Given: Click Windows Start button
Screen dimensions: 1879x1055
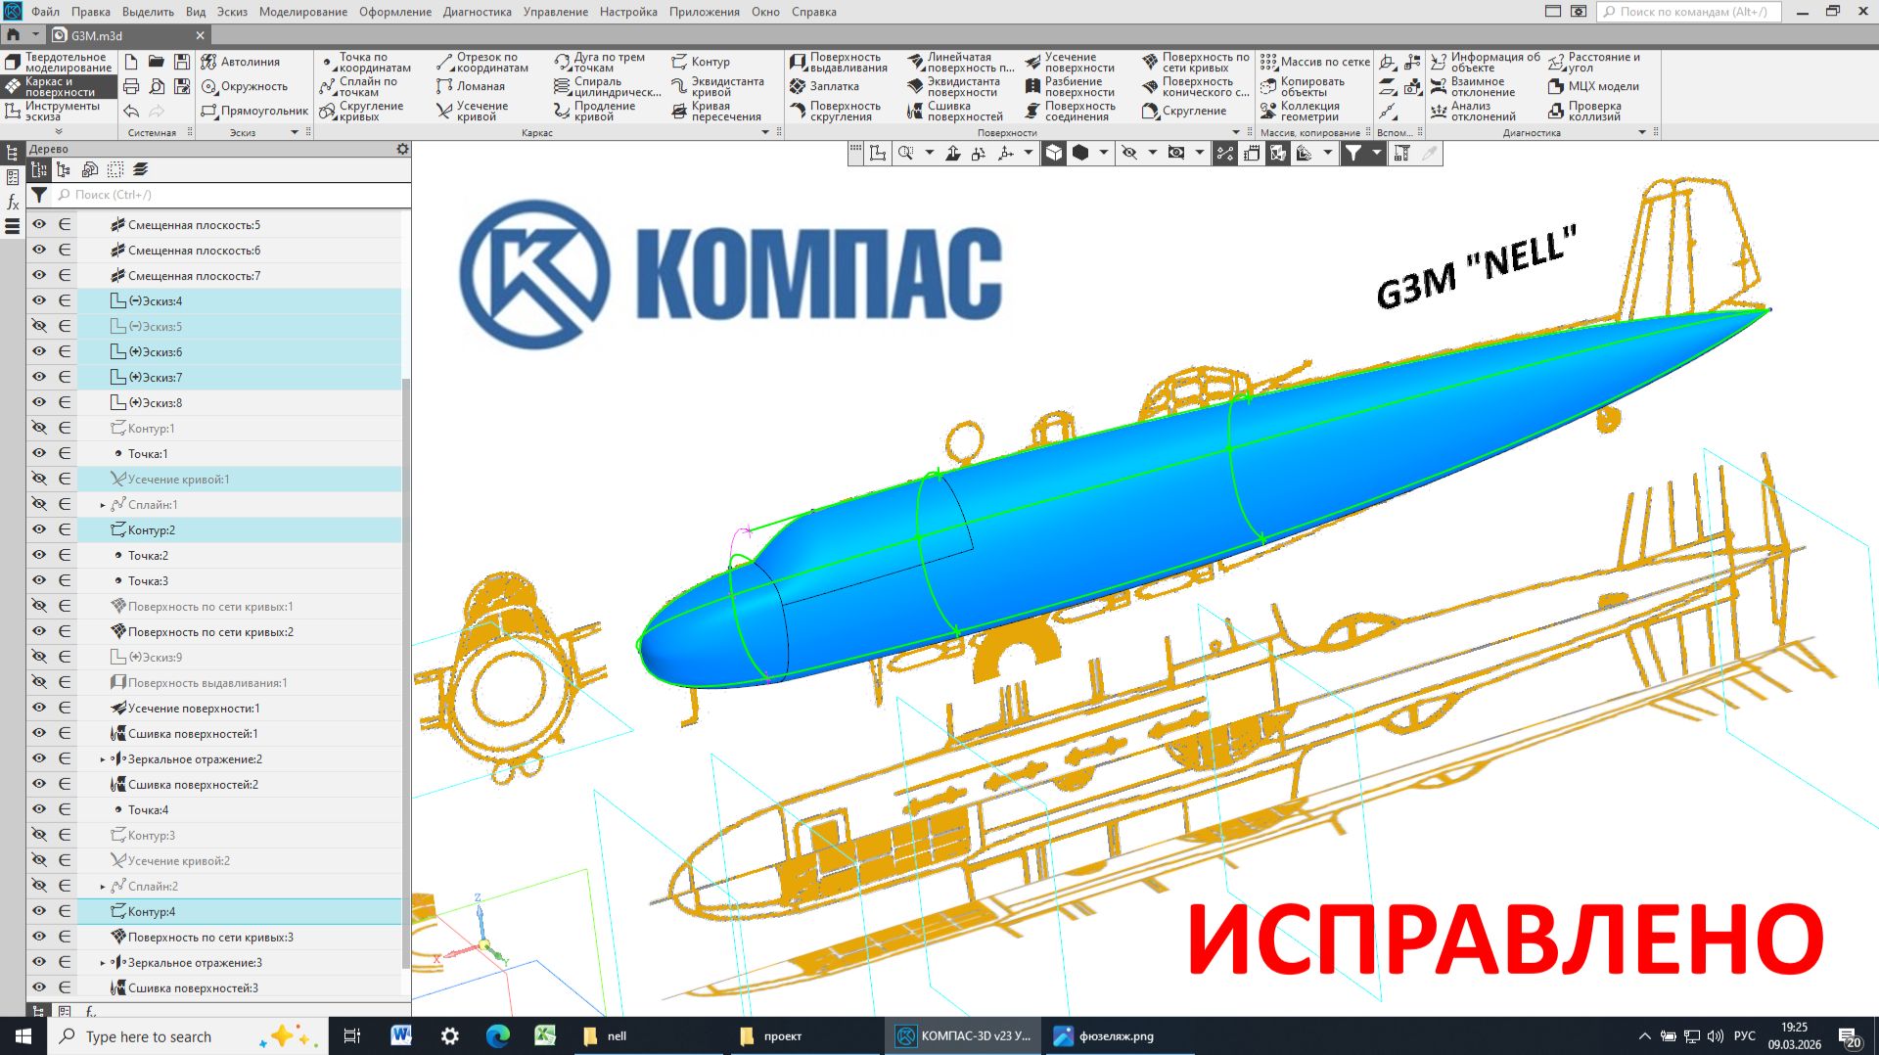Looking at the screenshot, I should tap(23, 1035).
